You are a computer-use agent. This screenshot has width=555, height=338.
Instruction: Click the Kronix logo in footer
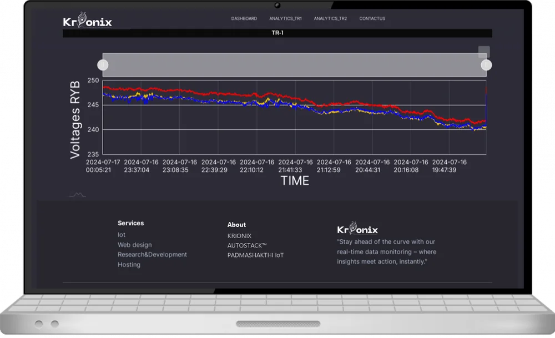(x=357, y=228)
